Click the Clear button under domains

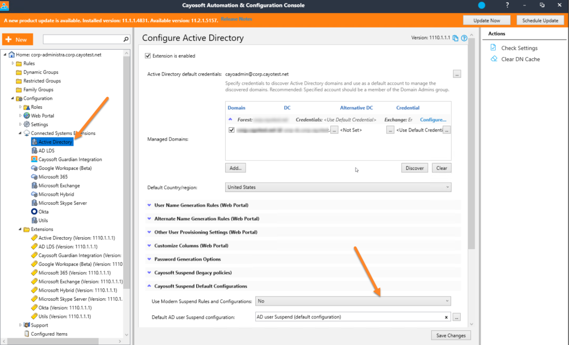coord(442,168)
